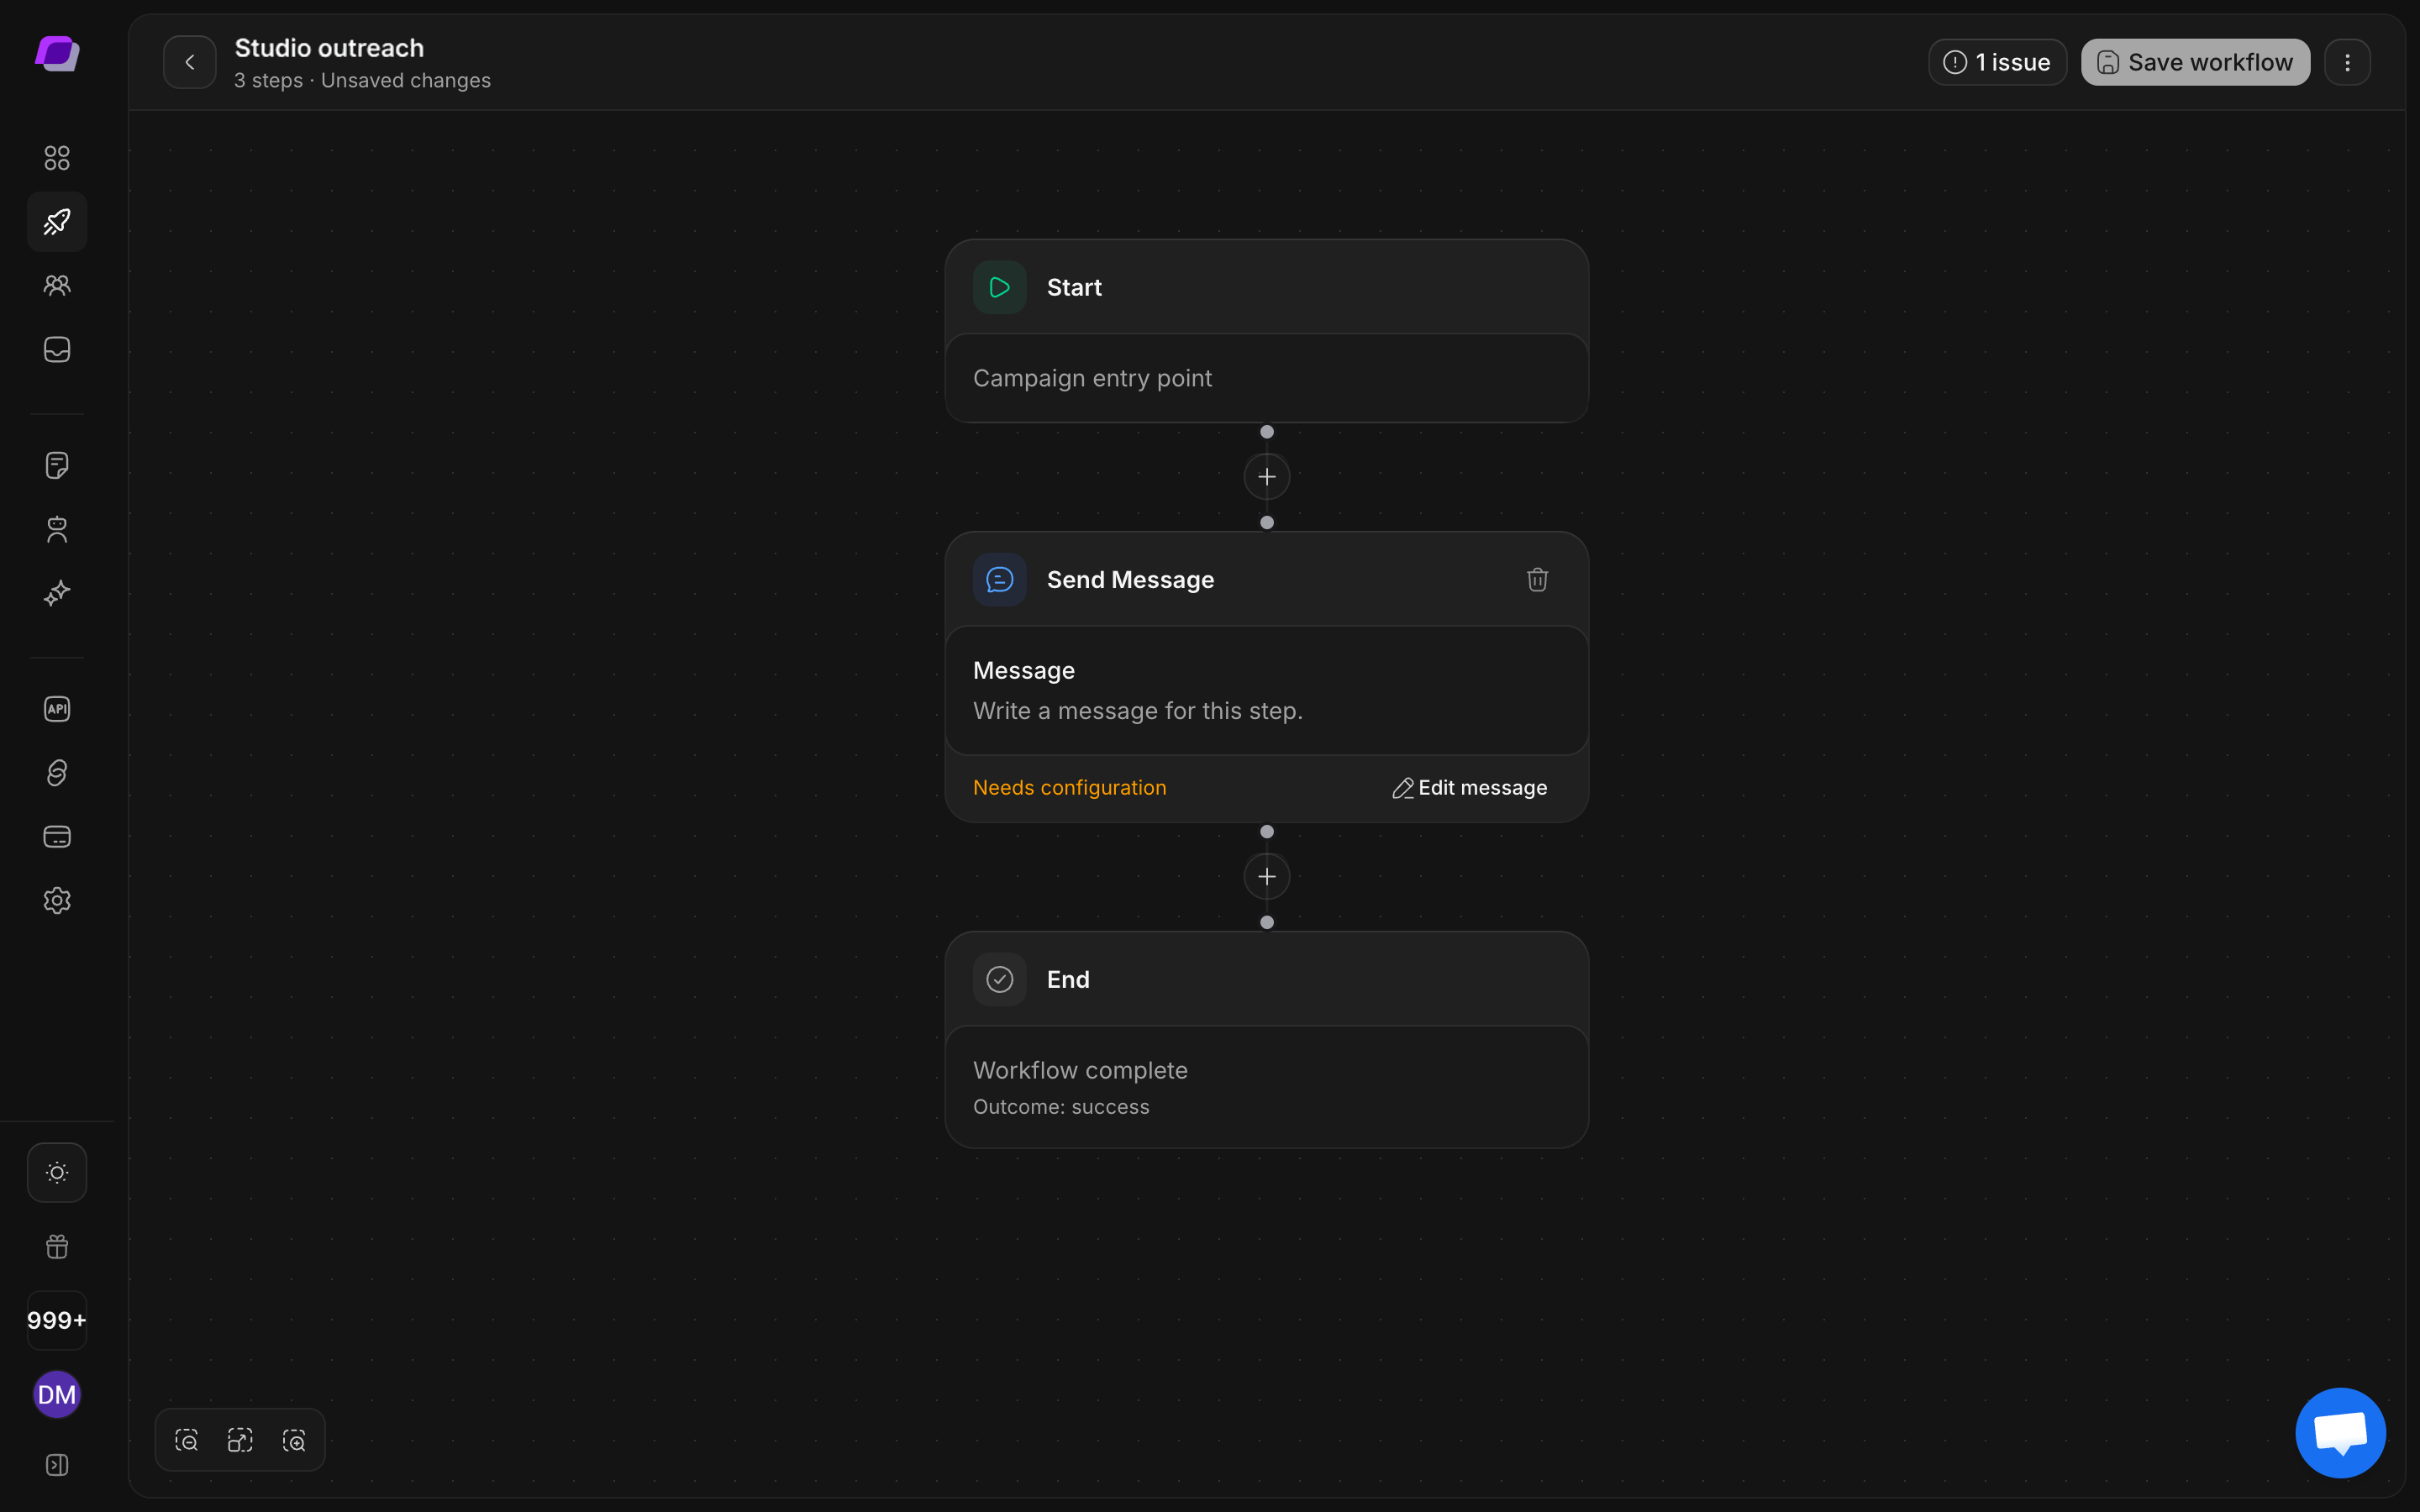Viewport: 2420px width, 1512px height.
Task: Open the inbox tray icon in sidebar
Action: [x=57, y=350]
